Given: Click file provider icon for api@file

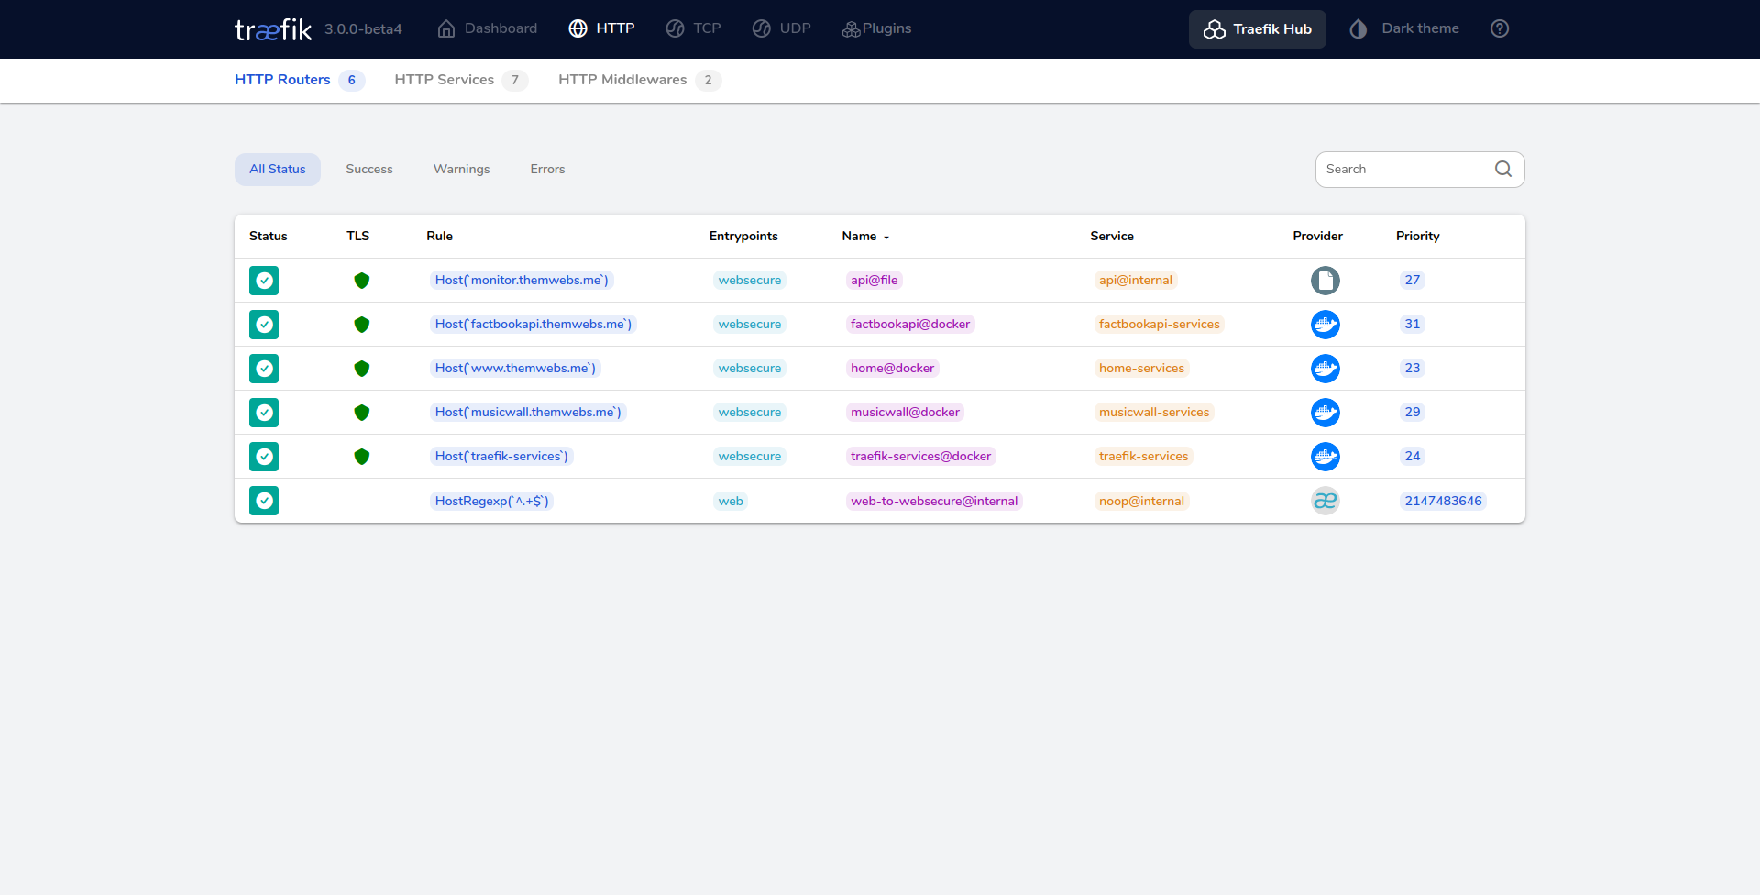Looking at the screenshot, I should pyautogui.click(x=1325, y=281).
